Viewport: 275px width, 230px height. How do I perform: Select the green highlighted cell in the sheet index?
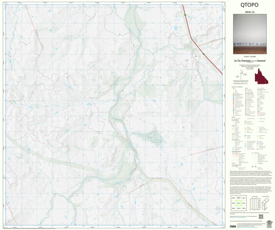[x=238, y=203]
